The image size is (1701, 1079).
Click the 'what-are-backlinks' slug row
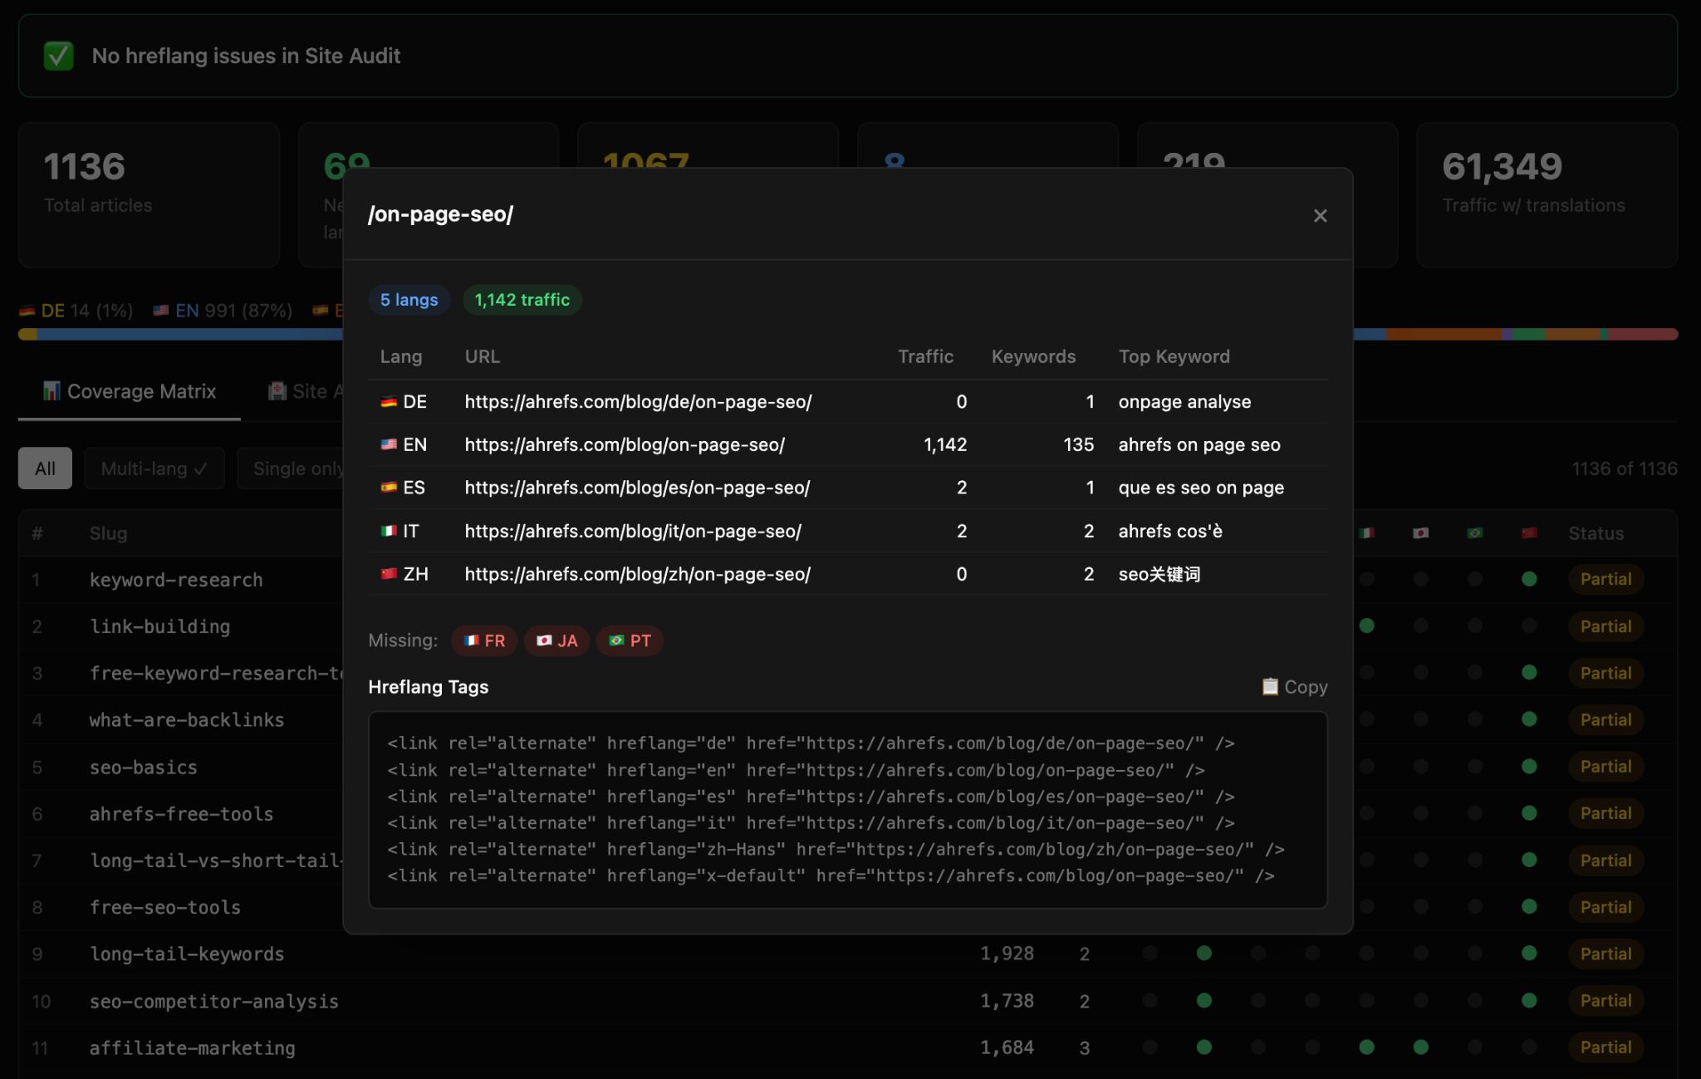pos(187,720)
